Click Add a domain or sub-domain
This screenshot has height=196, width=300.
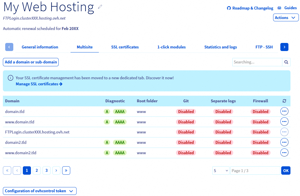[x=31, y=62]
